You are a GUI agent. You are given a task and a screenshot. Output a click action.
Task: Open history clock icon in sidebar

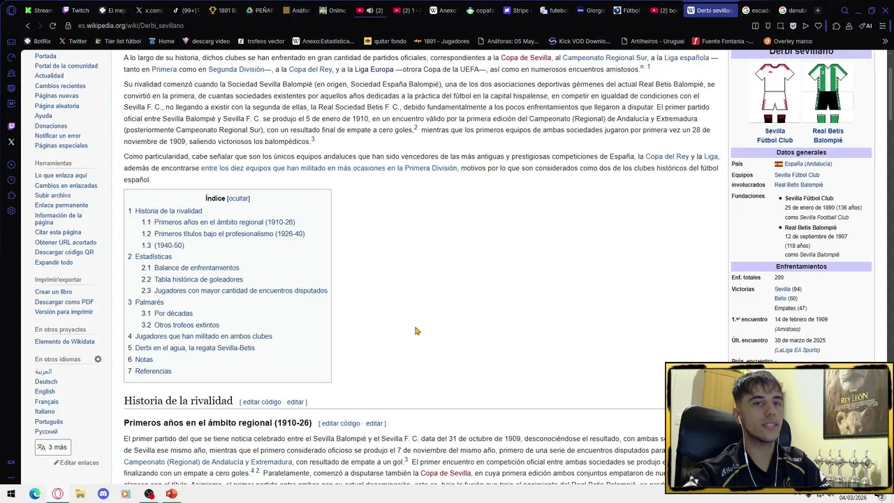11,180
